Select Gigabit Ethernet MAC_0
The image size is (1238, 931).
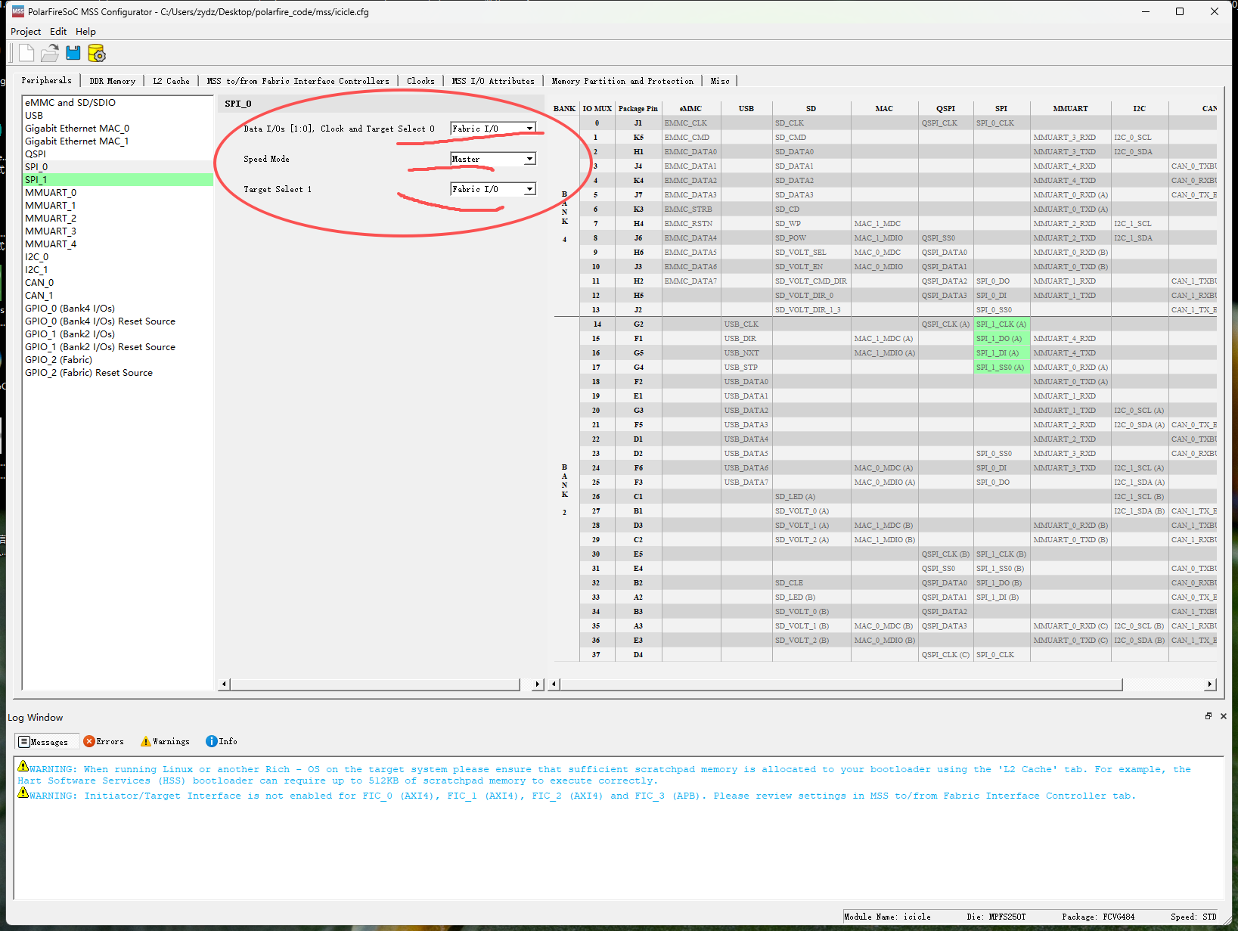118,129
